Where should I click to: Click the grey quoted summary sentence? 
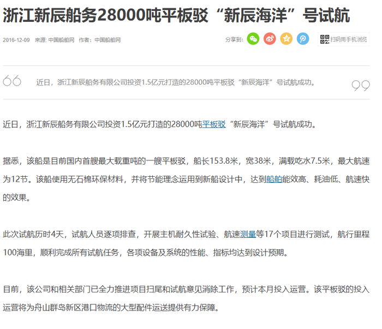pyautogui.click(x=176, y=82)
